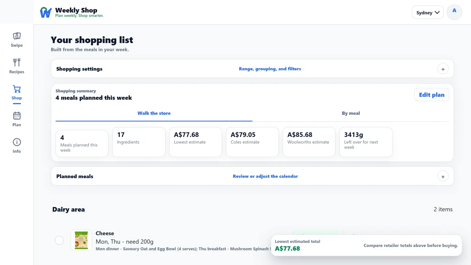This screenshot has height=265, width=471.
Task: Click the Planned meals title
Action: [x=75, y=176]
